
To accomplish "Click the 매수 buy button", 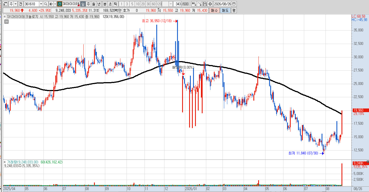I will 214,10.
